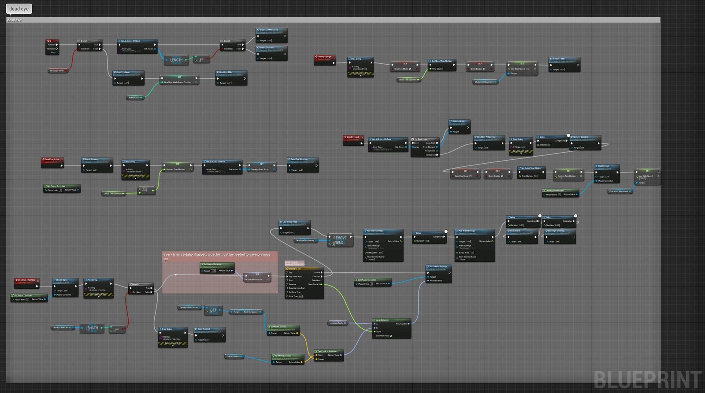
Task: Click the Duration 0.05 field on the Delay node
Action: [x=427, y=241]
